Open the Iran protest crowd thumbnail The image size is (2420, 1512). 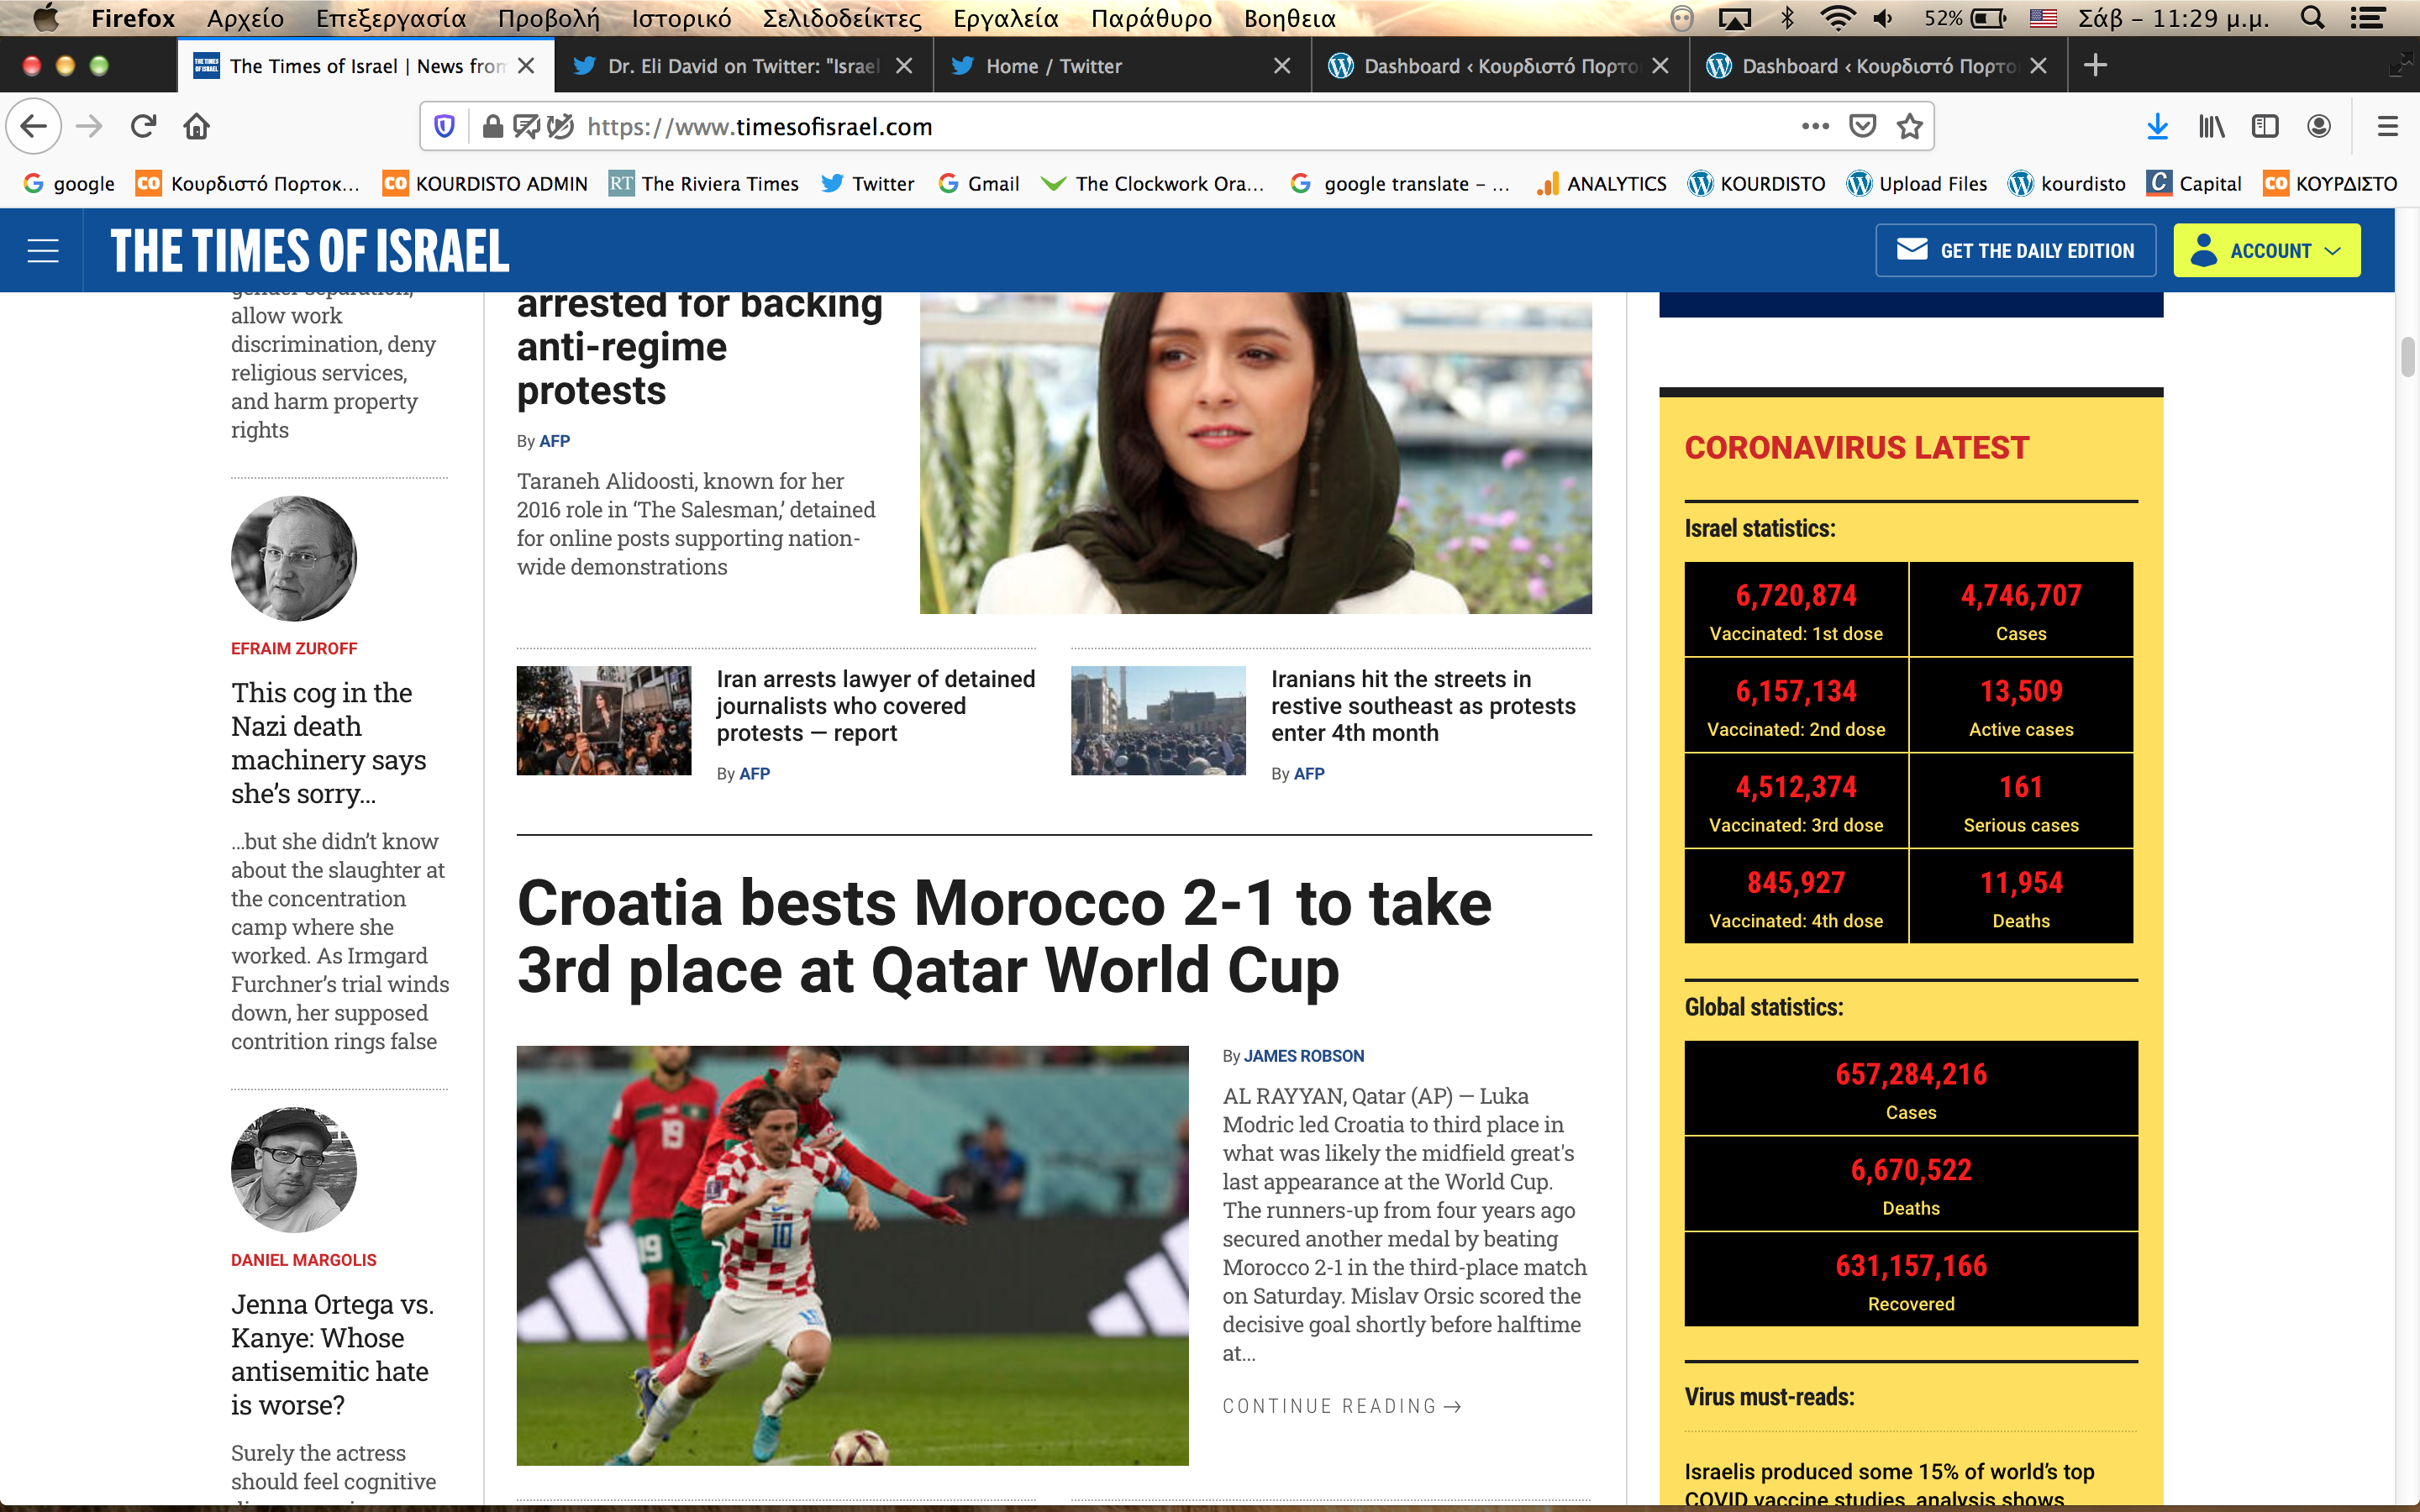coord(604,720)
